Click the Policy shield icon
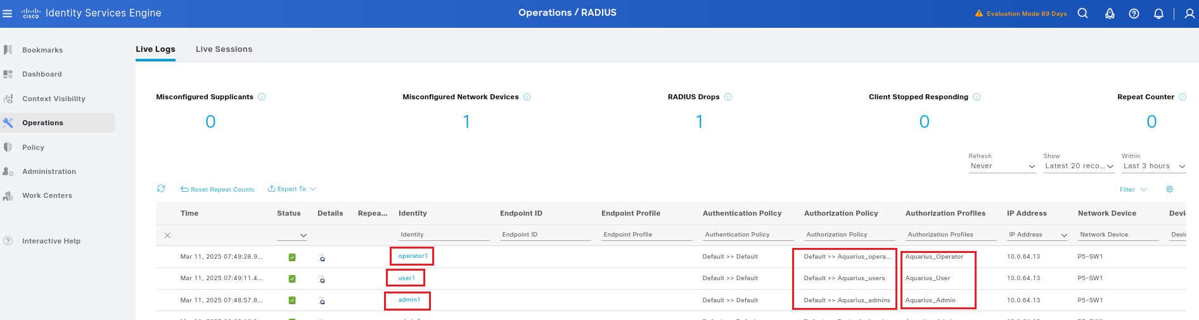1199x320 pixels. pos(8,147)
